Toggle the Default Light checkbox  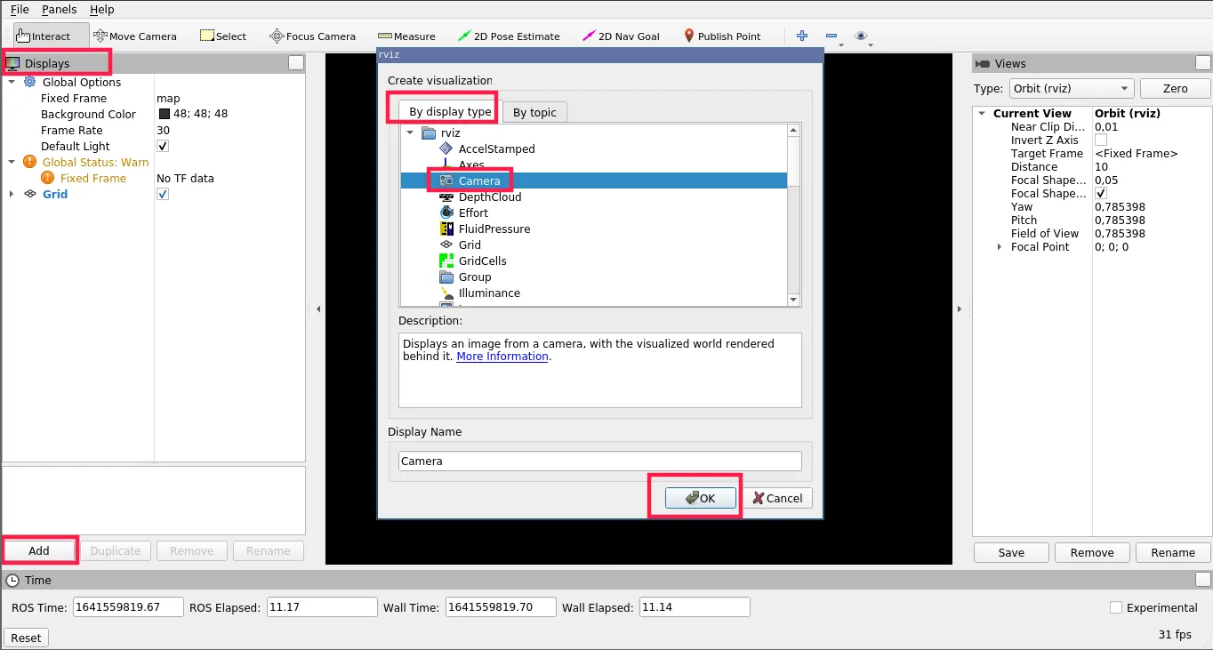[x=163, y=147]
